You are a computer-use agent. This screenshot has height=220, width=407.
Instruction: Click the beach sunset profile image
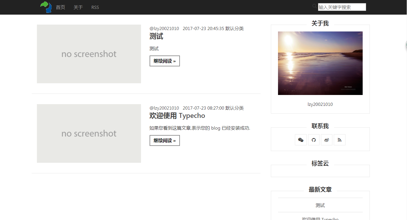320,63
